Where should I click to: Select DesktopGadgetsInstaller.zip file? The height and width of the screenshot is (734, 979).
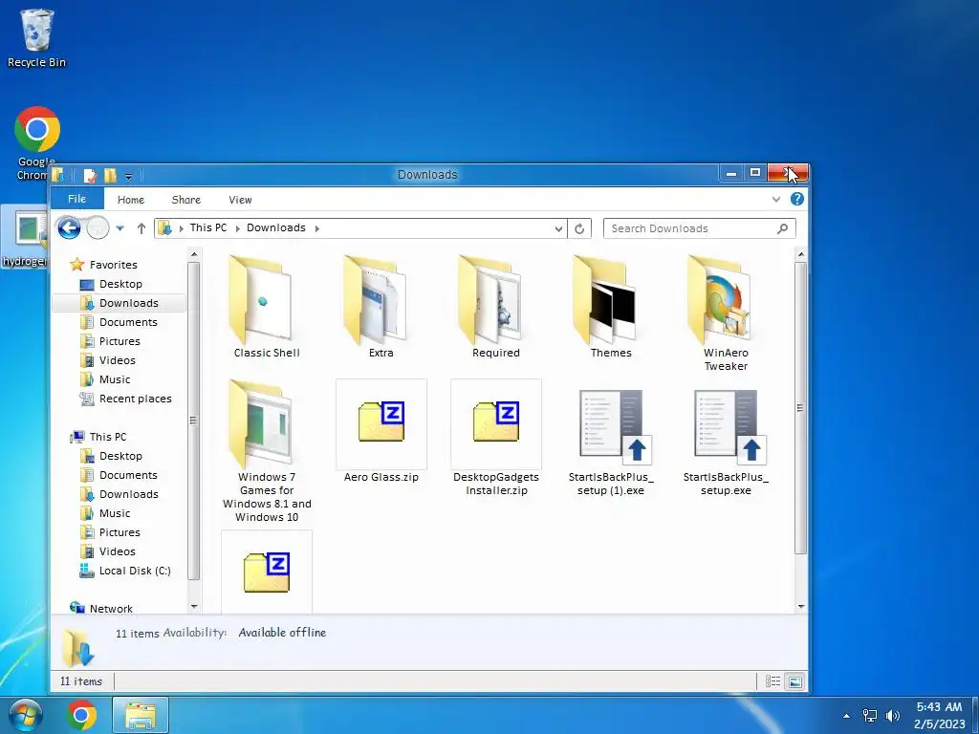[496, 437]
